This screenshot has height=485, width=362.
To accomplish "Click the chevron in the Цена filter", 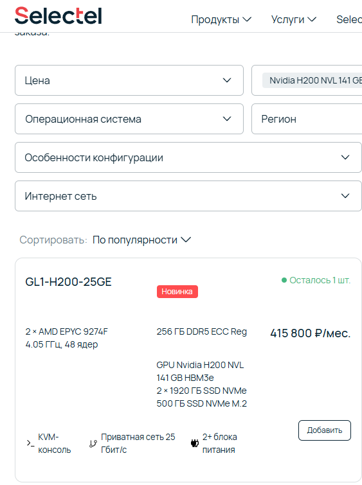I will click(x=227, y=80).
